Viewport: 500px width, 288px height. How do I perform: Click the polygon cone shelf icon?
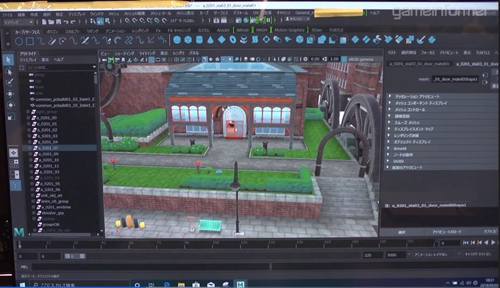click(x=210, y=40)
